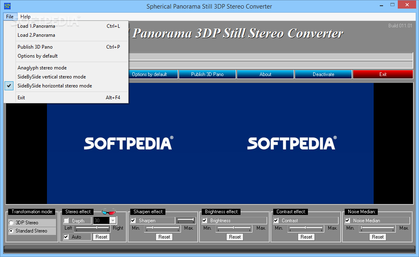Reset the Brightness effect
This screenshot has width=419, height=257.
(x=235, y=237)
